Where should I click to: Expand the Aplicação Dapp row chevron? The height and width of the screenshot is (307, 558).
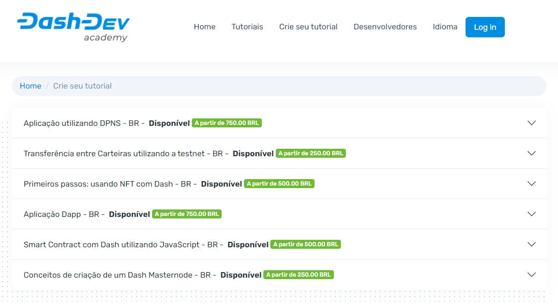532,214
